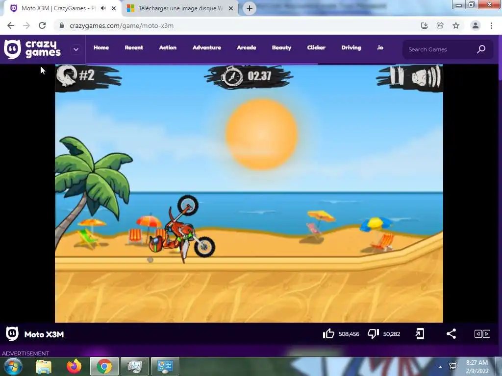Toggle theater mode arrows icon
Screen dimensions: 502x376
point(482,334)
